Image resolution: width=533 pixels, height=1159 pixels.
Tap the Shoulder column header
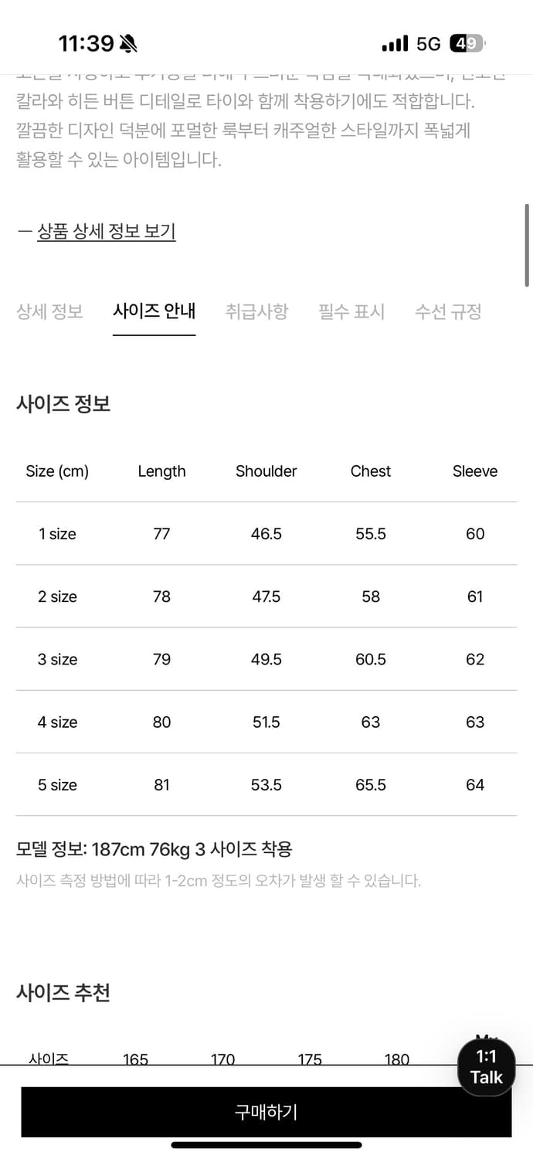click(266, 471)
